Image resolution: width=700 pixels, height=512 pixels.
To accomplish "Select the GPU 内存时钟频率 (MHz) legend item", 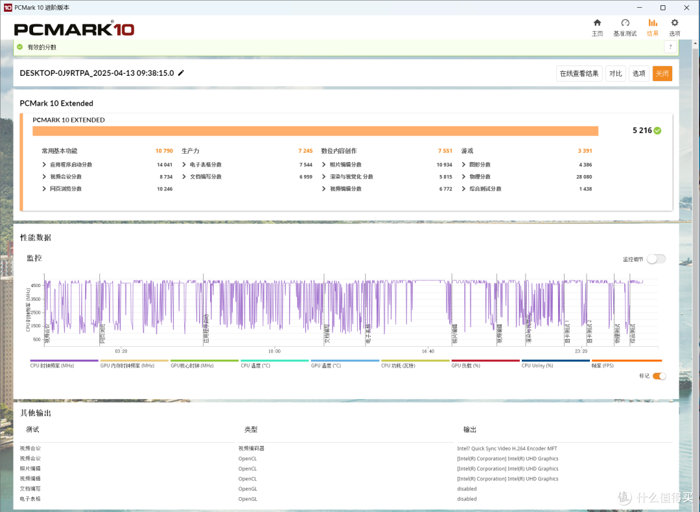I will pyautogui.click(x=134, y=364).
